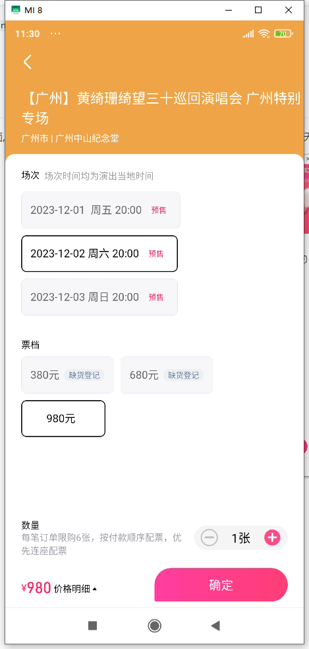309x649 pixels.
Task: Select the 2023-12-02 Saturday 20:00 session
Action: (x=99, y=254)
